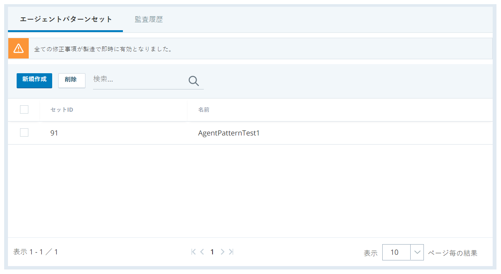The image size is (501, 274).
Task: Go to next page arrow
Action: (222, 252)
